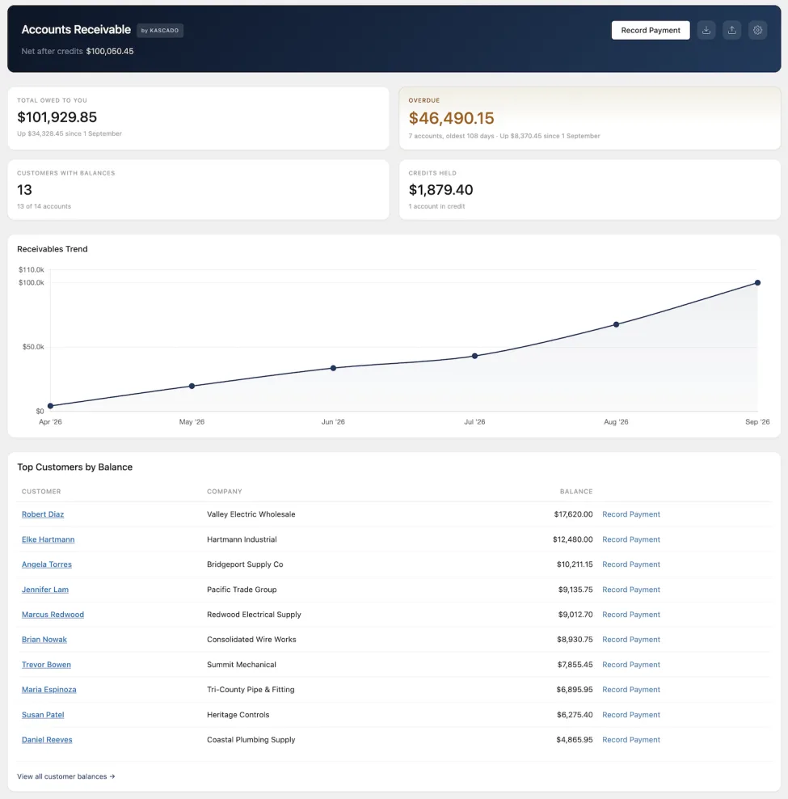Click the $9,012.70 balance value
788x799 pixels.
[575, 614]
